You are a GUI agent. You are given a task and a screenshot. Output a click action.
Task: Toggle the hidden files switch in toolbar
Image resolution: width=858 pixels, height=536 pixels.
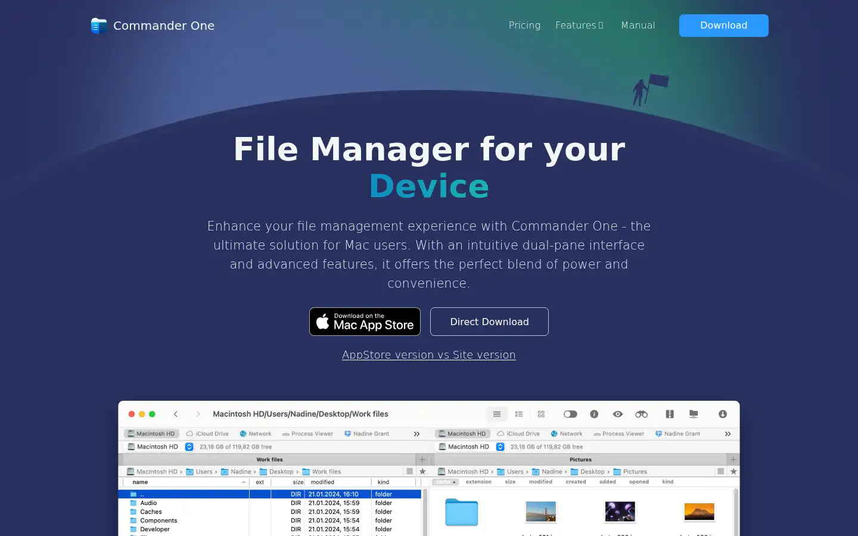[x=570, y=414]
